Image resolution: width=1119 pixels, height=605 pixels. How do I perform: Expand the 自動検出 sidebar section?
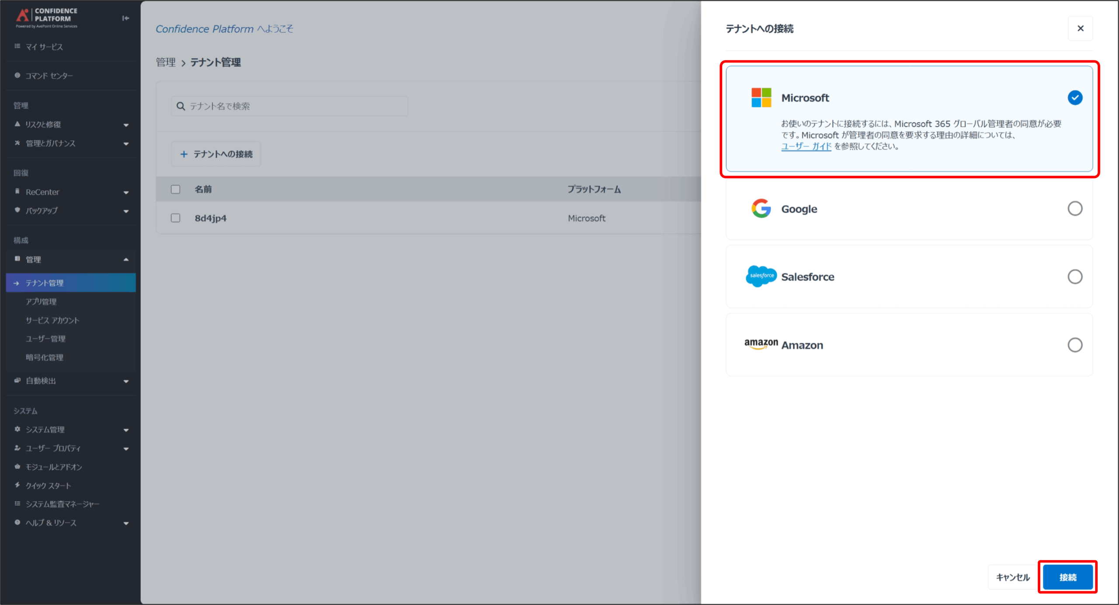point(125,381)
